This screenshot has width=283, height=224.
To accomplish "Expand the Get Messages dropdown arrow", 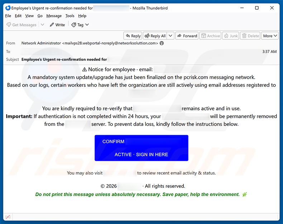I will [42, 25].
